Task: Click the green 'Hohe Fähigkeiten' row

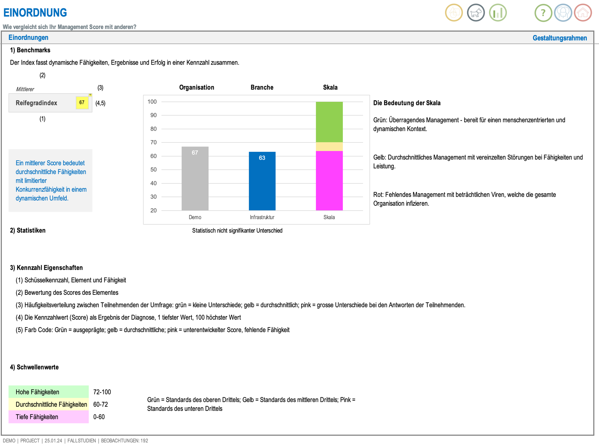Action: click(49, 392)
